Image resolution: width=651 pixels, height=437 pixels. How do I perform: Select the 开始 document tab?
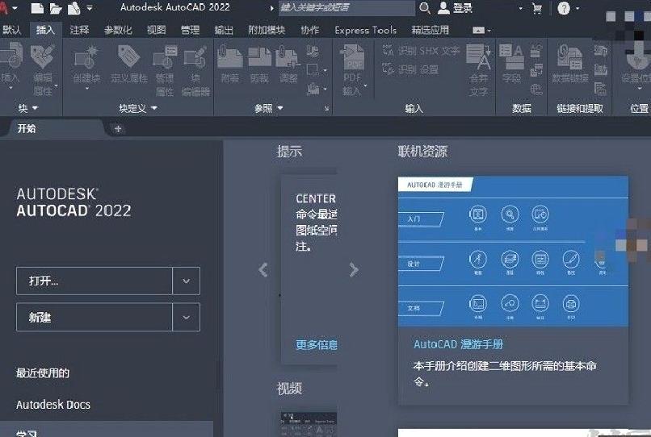pyautogui.click(x=27, y=128)
